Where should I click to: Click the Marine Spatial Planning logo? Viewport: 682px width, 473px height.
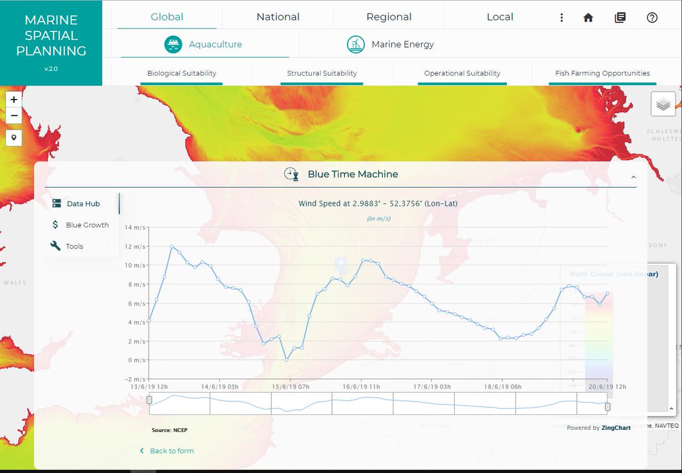pos(51,43)
